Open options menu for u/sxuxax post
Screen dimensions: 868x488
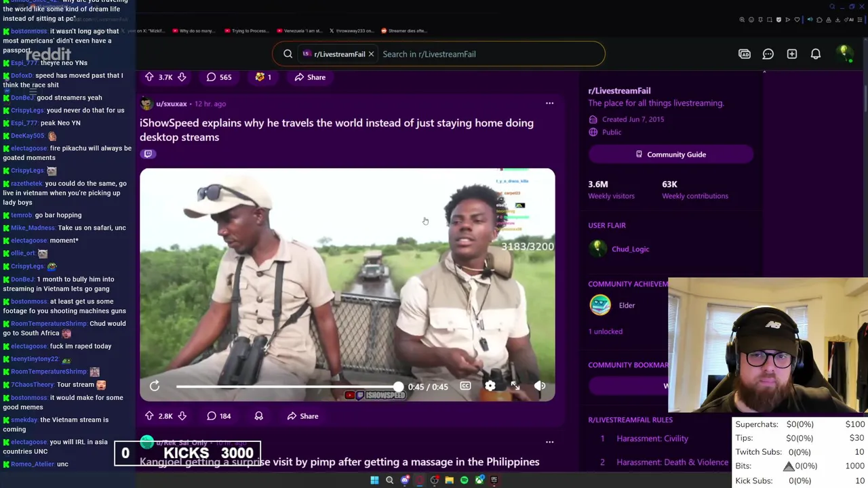click(x=549, y=104)
